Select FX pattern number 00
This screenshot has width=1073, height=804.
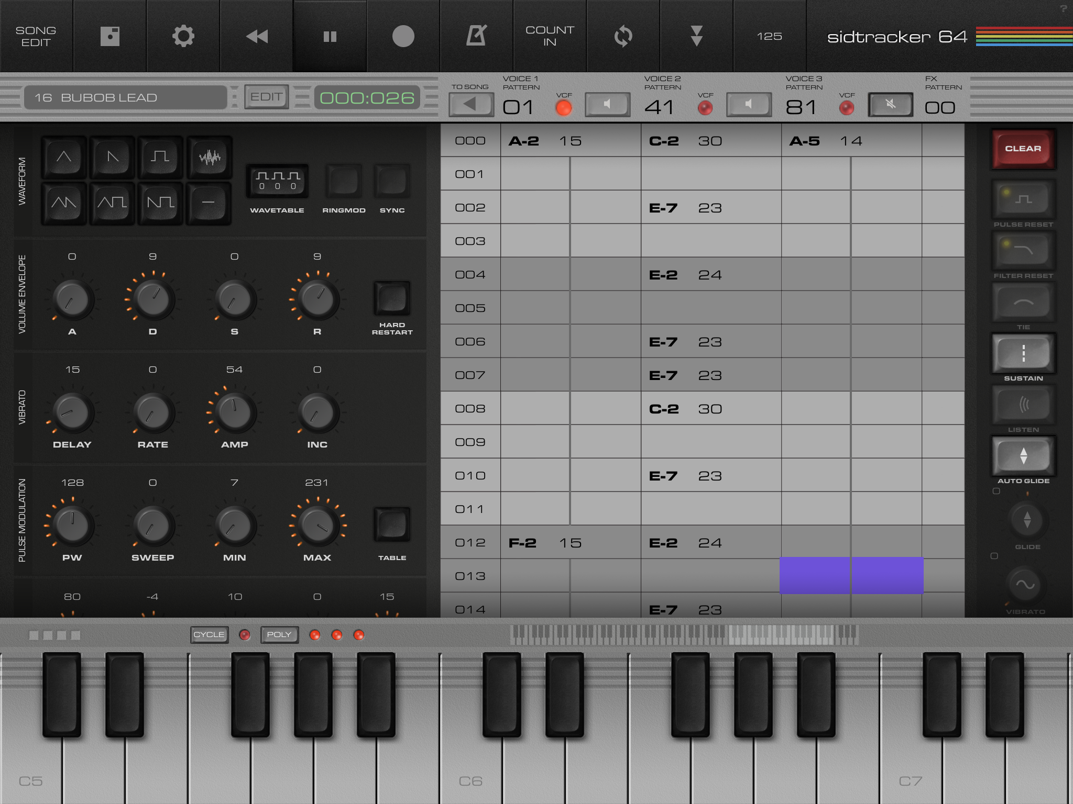940,108
